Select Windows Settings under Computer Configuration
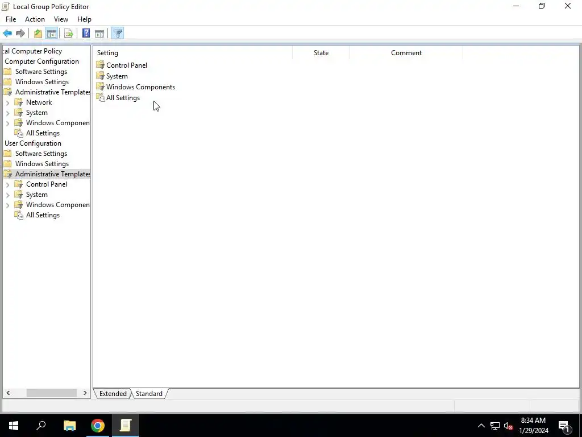 pyautogui.click(x=42, y=82)
